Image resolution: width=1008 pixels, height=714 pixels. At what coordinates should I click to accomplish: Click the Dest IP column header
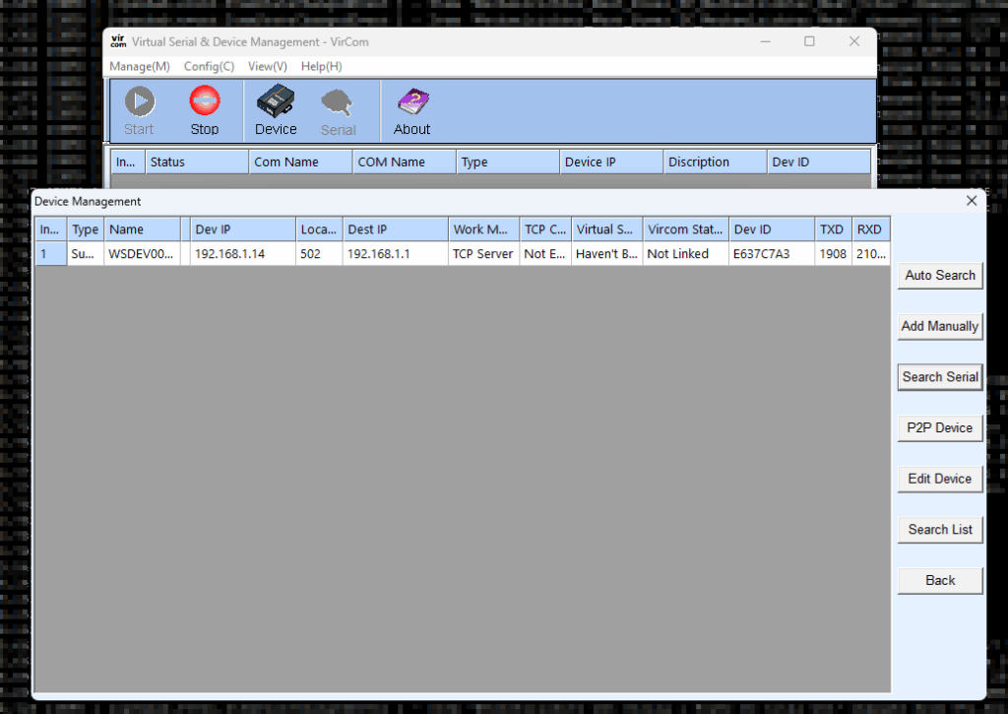tap(396, 229)
